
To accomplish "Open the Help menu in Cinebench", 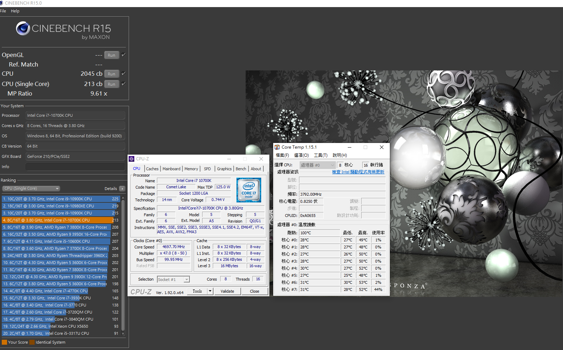I will tap(15, 11).
